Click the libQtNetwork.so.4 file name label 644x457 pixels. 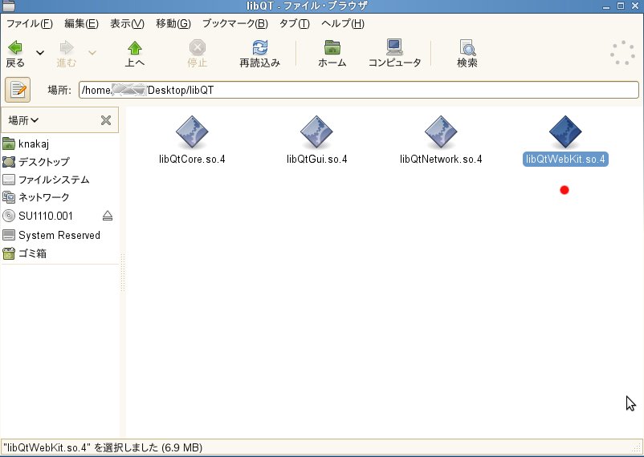(441, 160)
